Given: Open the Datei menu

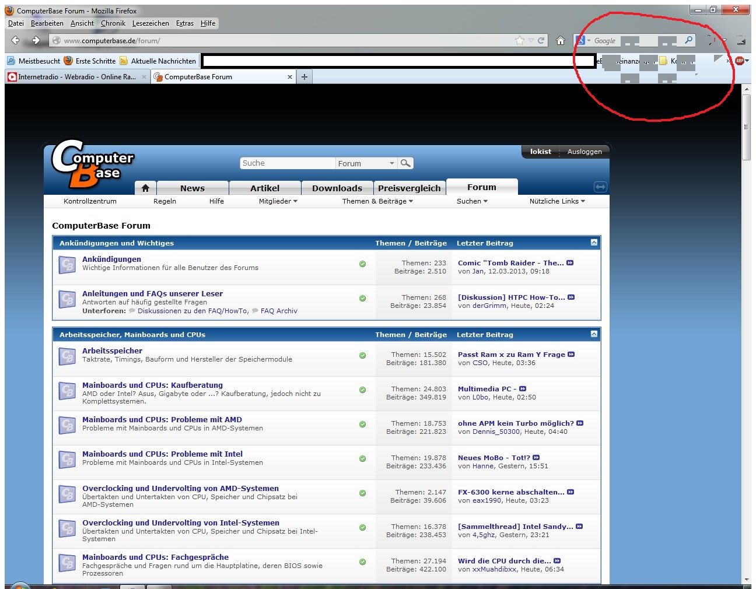Looking at the screenshot, I should (16, 23).
